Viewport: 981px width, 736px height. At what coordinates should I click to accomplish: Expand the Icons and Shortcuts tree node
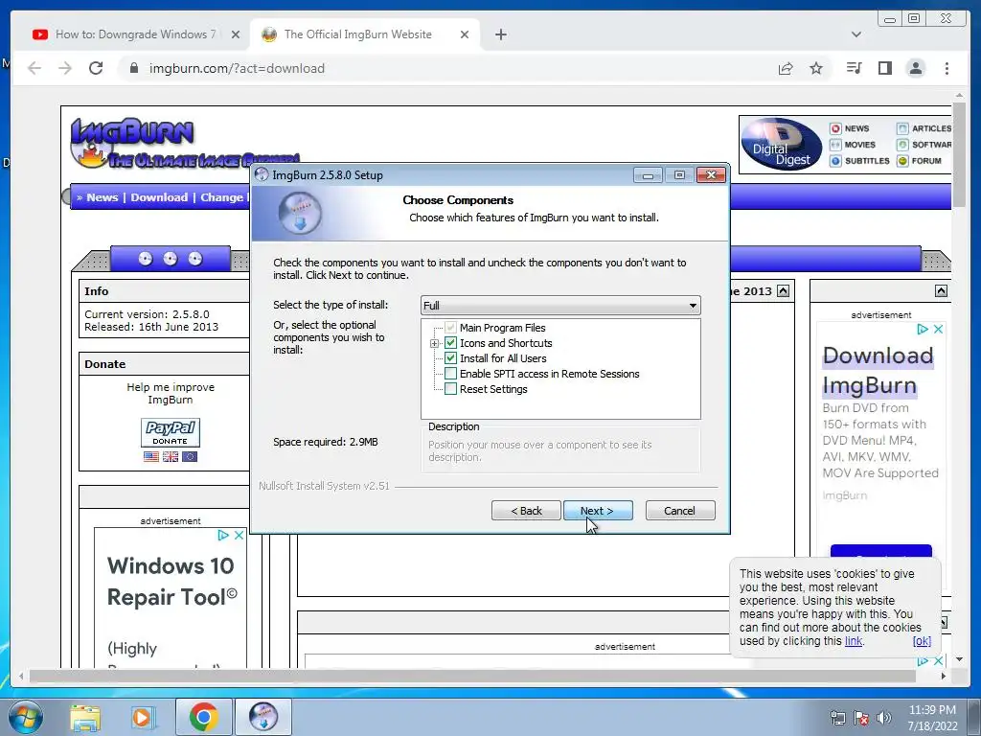click(434, 343)
